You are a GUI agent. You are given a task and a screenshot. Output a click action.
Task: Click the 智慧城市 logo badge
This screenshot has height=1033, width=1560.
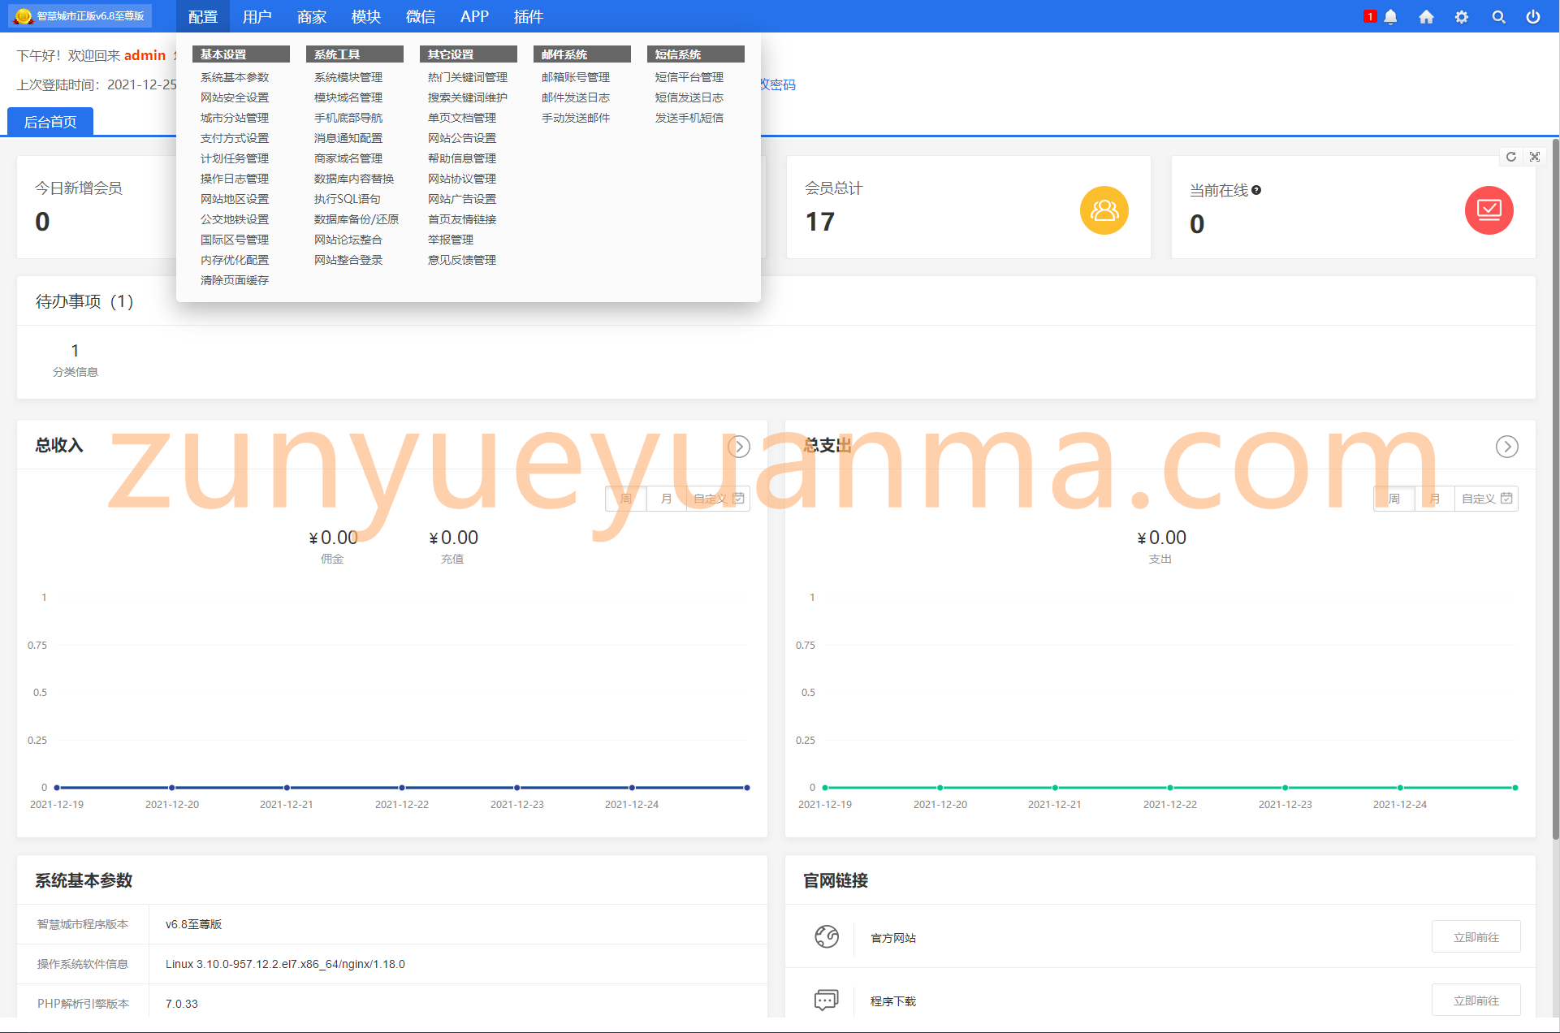[80, 16]
